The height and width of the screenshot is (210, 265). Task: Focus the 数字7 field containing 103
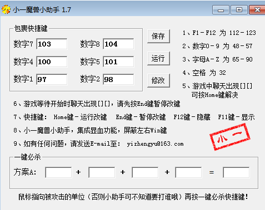coord(52,44)
